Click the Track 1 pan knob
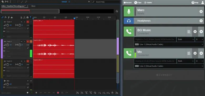This screenshot has width=205, height=96. [20, 25]
